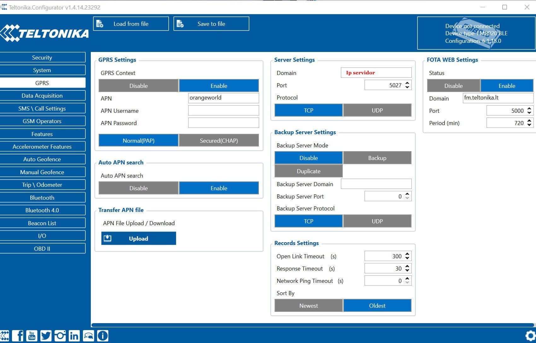
Task: Maximize the Configurator window
Action: point(504,7)
